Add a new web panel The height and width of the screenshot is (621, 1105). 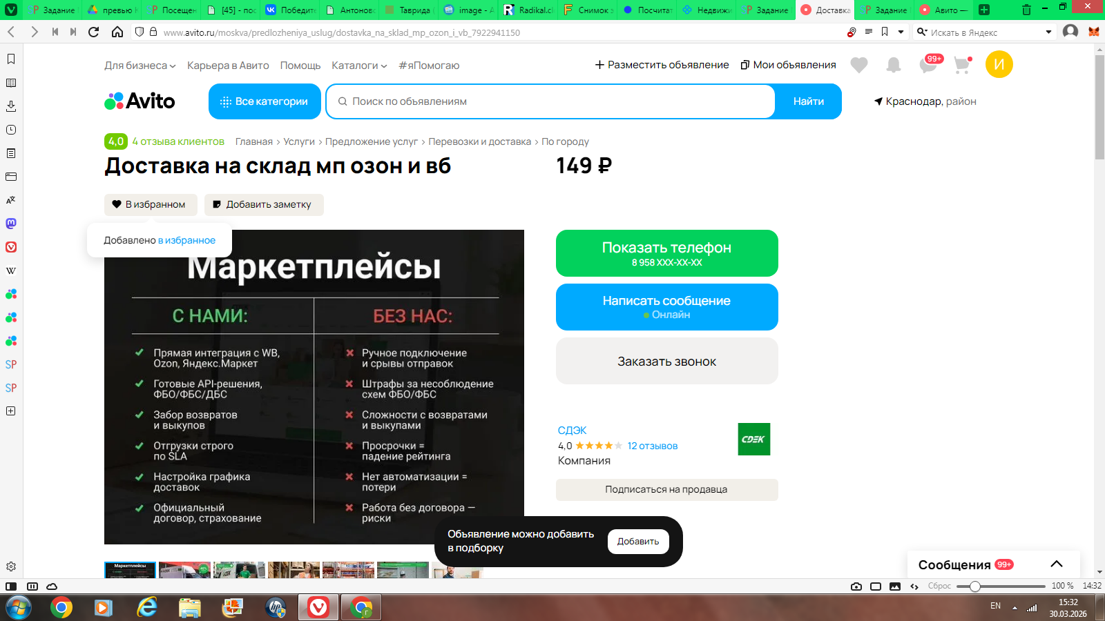click(11, 411)
